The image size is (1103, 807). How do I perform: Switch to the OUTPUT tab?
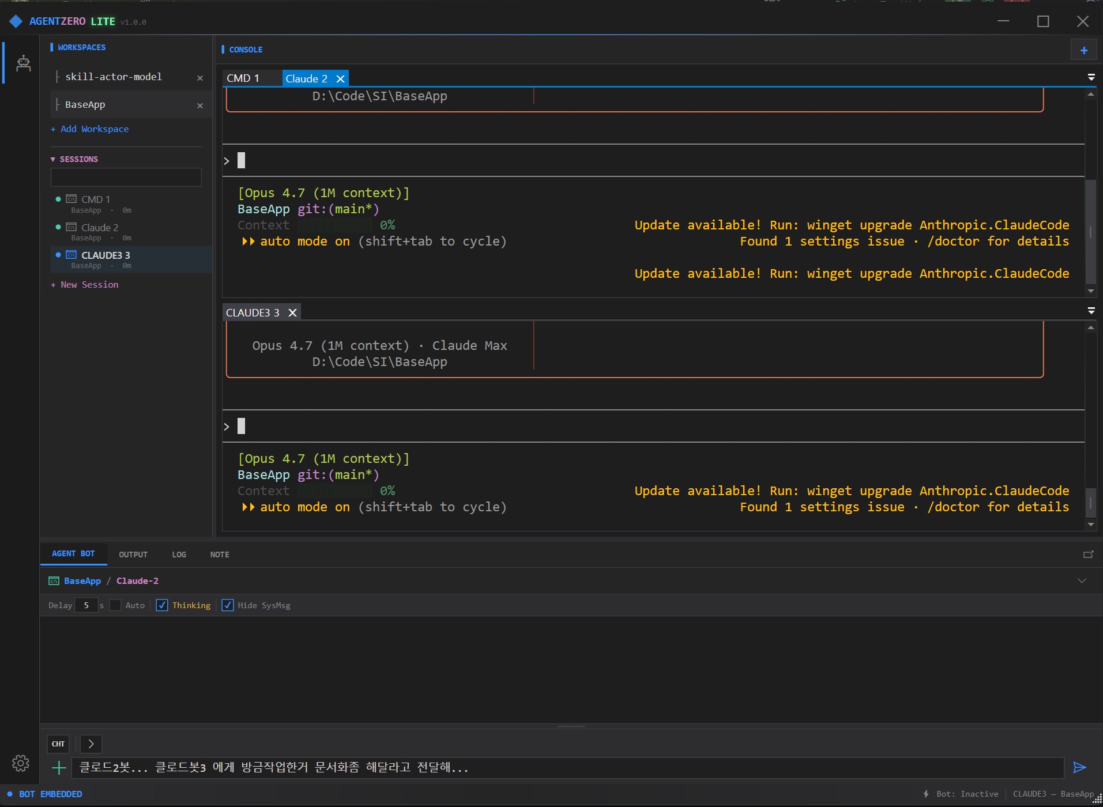(133, 554)
